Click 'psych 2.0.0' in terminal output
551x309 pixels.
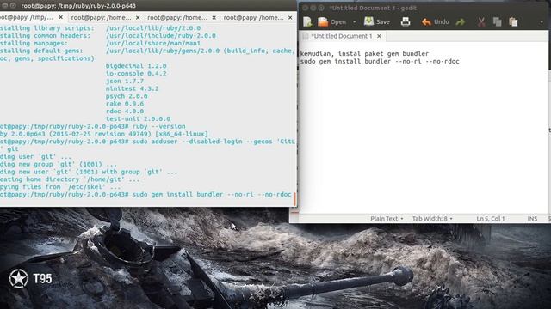(x=127, y=96)
